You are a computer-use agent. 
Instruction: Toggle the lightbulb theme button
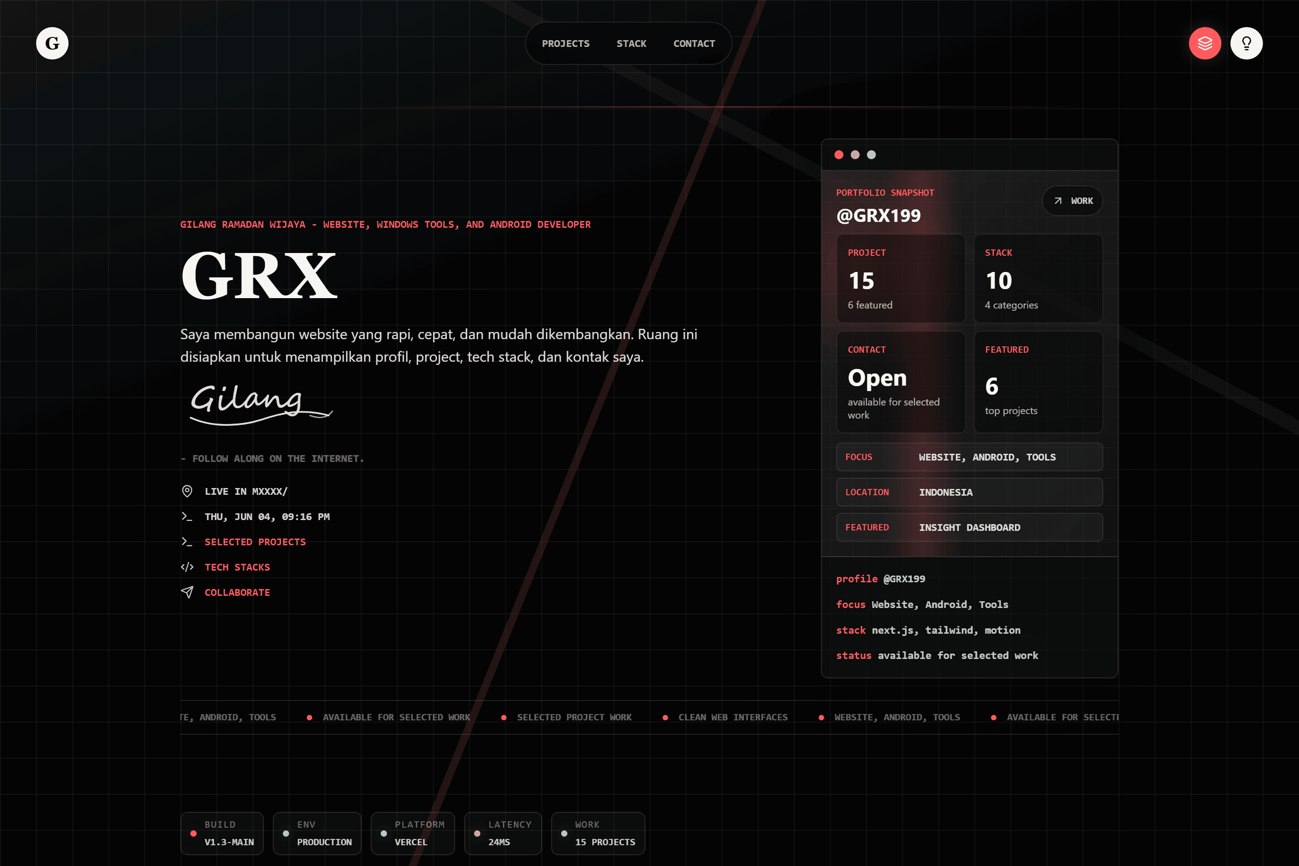pyautogui.click(x=1246, y=43)
